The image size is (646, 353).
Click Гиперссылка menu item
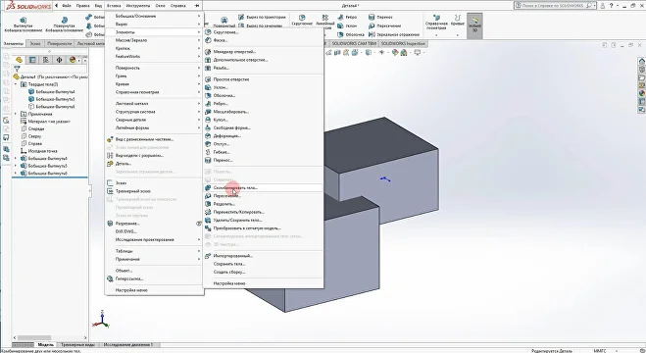click(154, 278)
